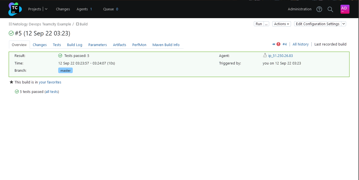Open the Actions dropdown
Image resolution: width=359 pixels, height=180 pixels.
281,24
